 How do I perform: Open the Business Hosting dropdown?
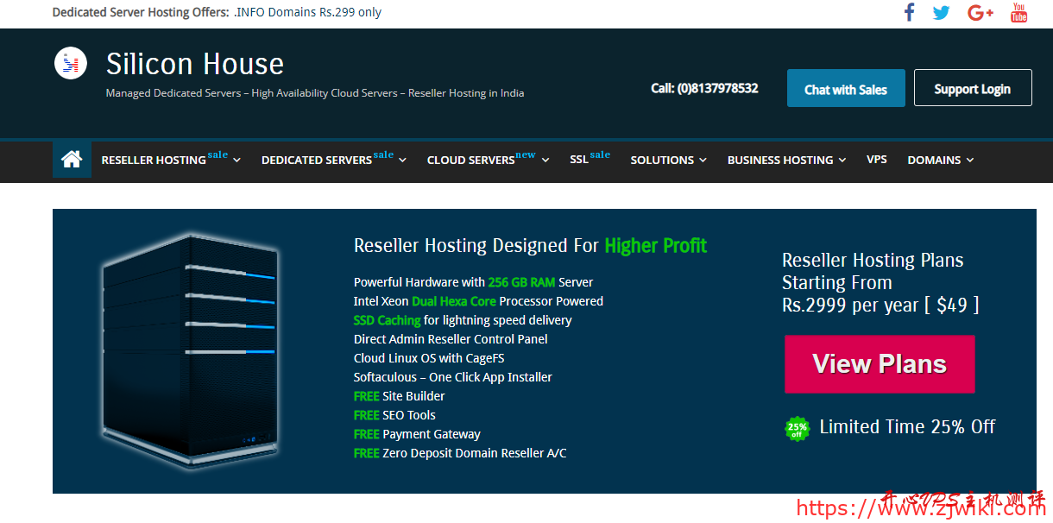(786, 160)
